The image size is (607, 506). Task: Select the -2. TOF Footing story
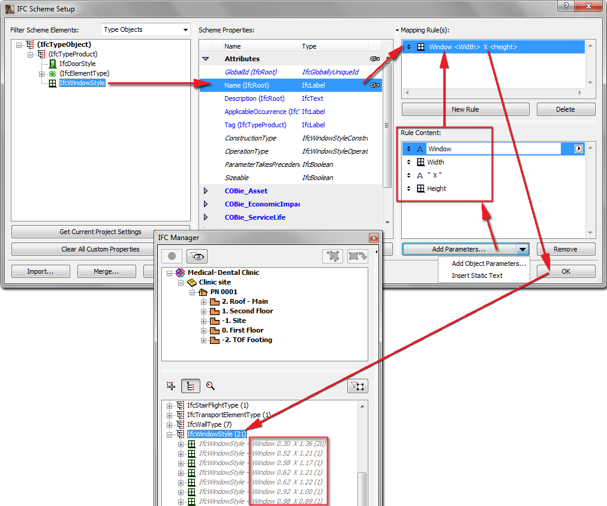247,340
